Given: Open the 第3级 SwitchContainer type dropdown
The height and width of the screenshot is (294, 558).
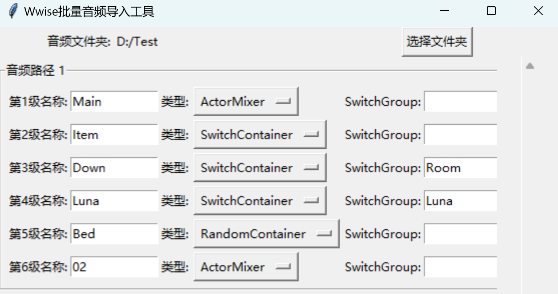Looking at the screenshot, I should coord(259,167).
